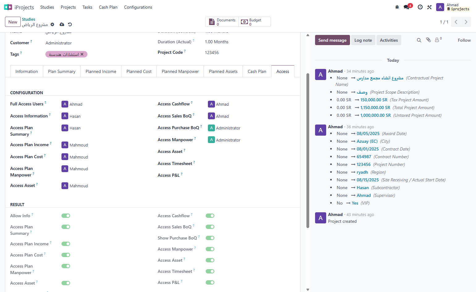Image resolution: width=476 pixels, height=292 pixels.
Task: Select the Planned Manpower tab
Action: click(180, 71)
